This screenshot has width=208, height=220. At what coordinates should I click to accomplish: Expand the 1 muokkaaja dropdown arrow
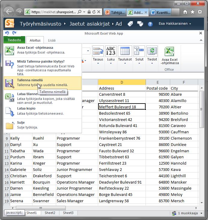pos(201,213)
